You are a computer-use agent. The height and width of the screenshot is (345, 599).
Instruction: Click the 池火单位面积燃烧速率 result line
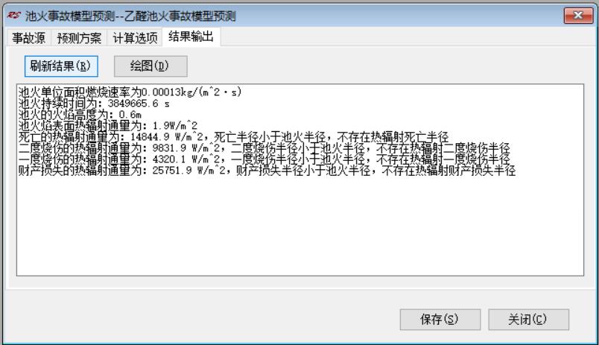[x=130, y=92]
